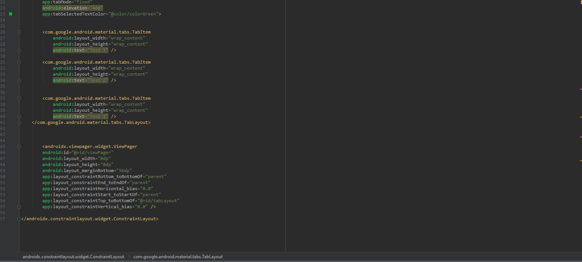The height and width of the screenshot is (262, 582).
Task: Toggle the fold end marker at line 55
Action: [19, 207]
